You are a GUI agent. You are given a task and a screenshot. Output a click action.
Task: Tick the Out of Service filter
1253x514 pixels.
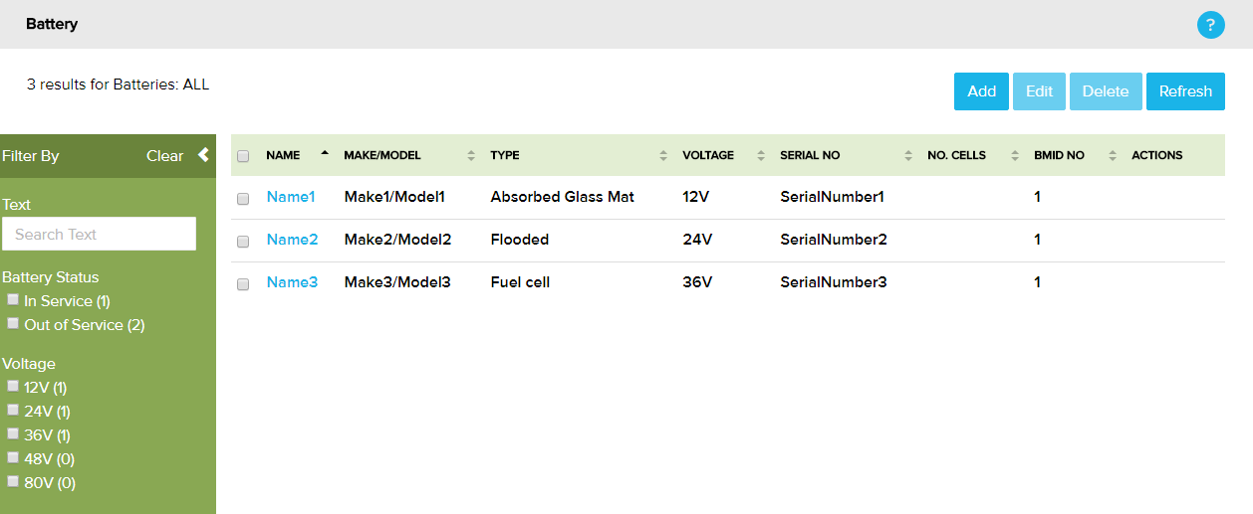click(13, 323)
